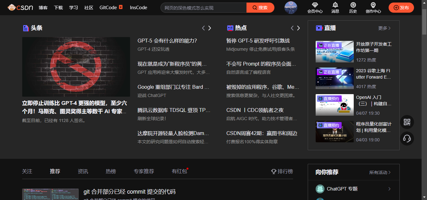This screenshot has width=427, height=200.
Task: Open the OpenAI 入门 live preview thumbnail
Action: [x=335, y=105]
